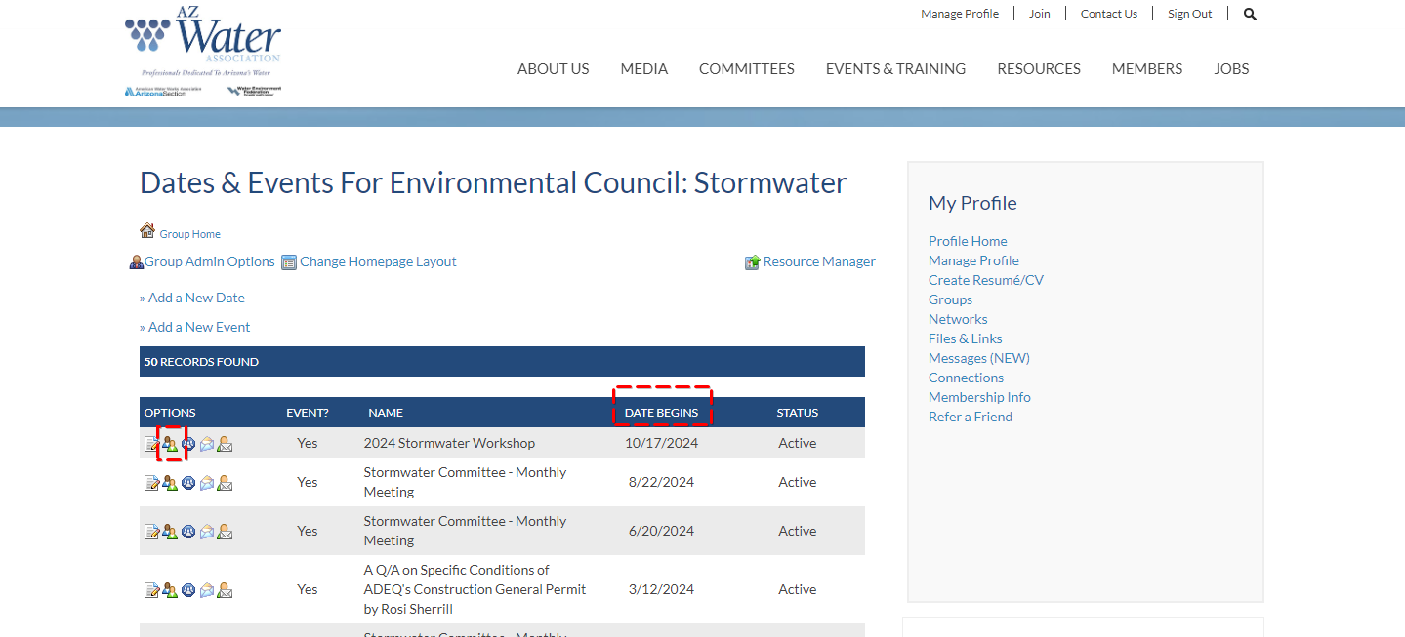Viewport: 1405px width, 637px height.
Task: Open Messages (NEW)
Action: pos(979,358)
